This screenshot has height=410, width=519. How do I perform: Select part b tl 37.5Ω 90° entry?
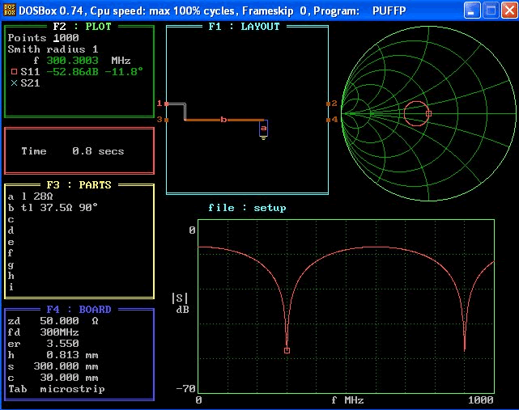[x=53, y=207]
